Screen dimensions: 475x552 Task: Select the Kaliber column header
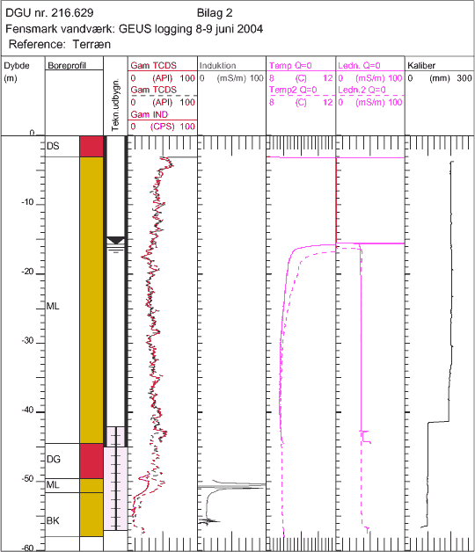pos(421,65)
